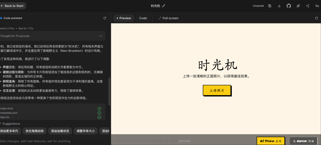Reset the Code assistant conversation icon

pyautogui.click(x=105, y=18)
